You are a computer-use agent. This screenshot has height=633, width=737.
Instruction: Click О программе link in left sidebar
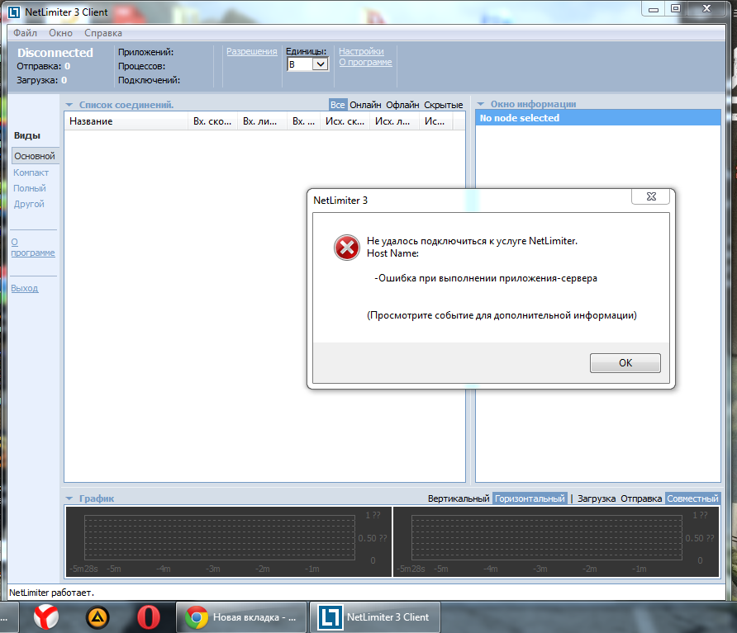coord(32,248)
